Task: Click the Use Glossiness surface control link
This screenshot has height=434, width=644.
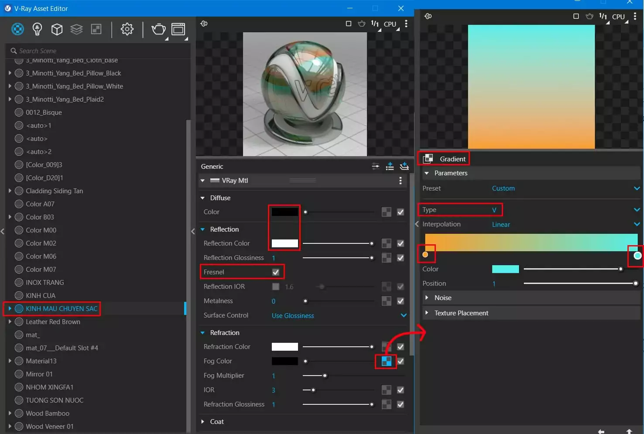Action: pos(292,315)
